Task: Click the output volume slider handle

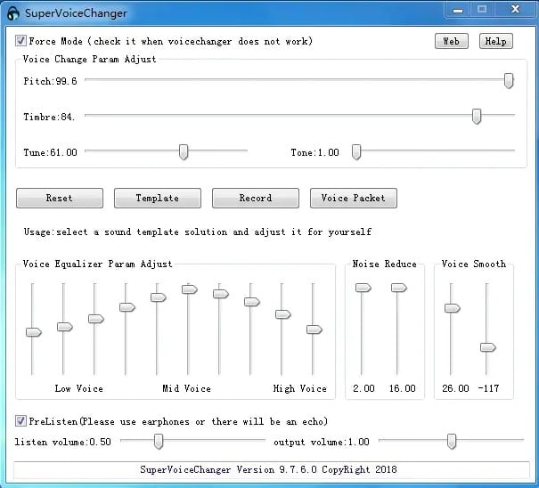Action: tap(452, 442)
